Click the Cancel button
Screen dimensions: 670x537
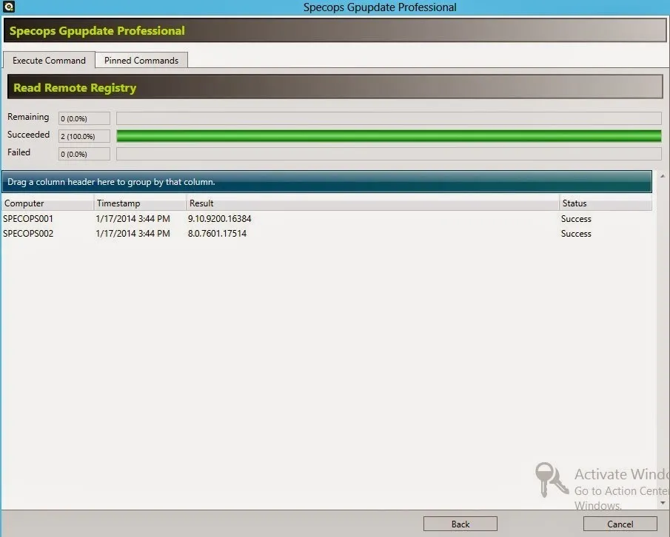(x=620, y=524)
